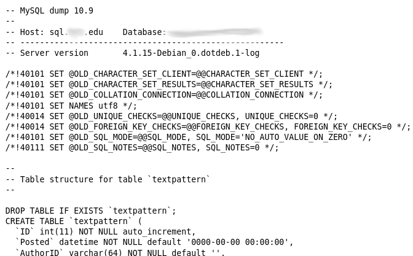Viewport: 413px width, 256px height.
Task: Click the OLD_CHARACTER_SET_RESULTS statement line
Action: pos(169,85)
